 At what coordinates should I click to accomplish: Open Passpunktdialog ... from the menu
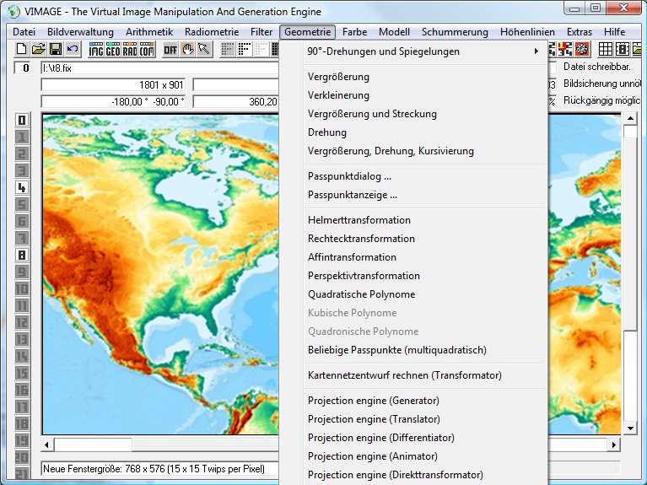click(349, 176)
